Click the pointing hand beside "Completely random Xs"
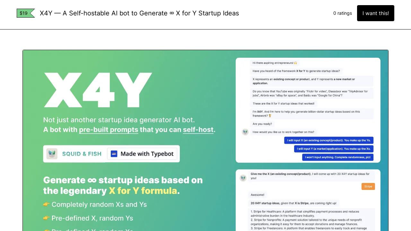411x231 pixels. tap(47, 204)
